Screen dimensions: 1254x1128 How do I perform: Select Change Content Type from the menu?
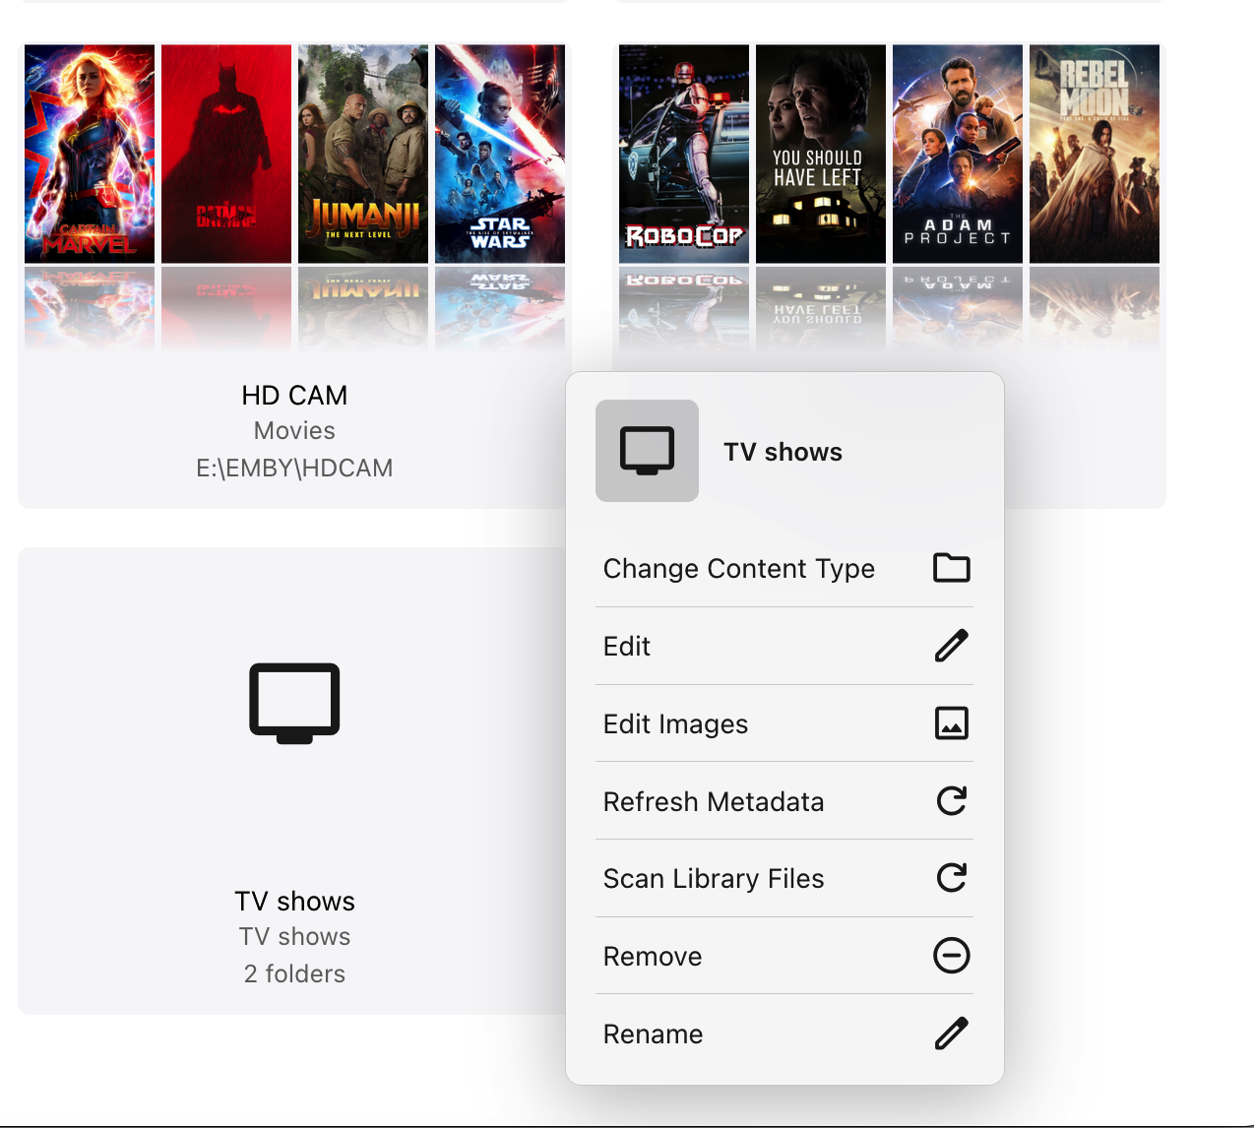coord(739,568)
